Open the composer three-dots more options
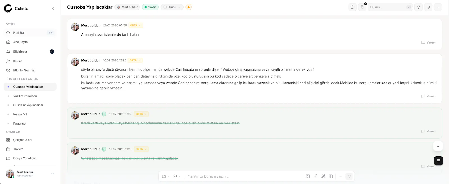 [340, 176]
